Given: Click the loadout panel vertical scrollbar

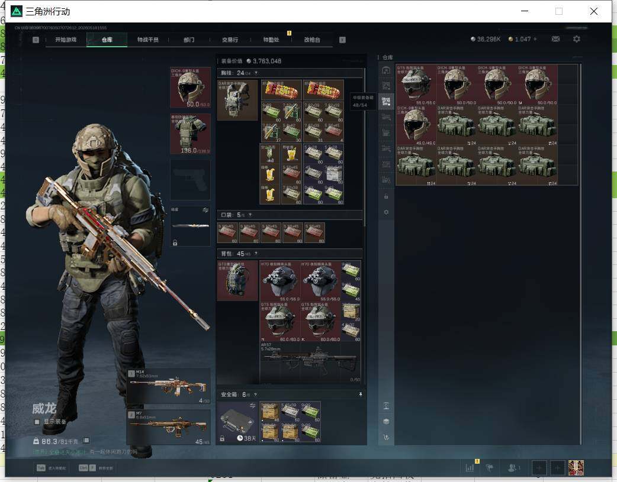Looking at the screenshot, I should click(x=364, y=147).
